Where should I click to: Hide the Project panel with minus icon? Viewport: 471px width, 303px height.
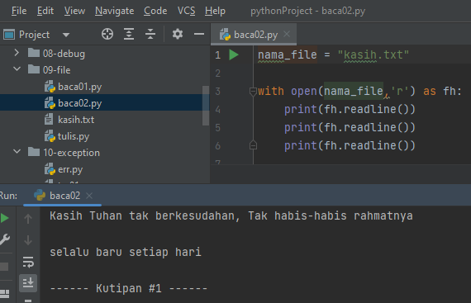(199, 34)
